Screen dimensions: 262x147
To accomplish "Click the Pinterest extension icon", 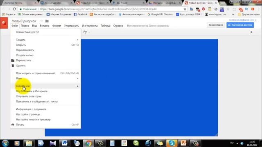I will (x=203, y=9).
